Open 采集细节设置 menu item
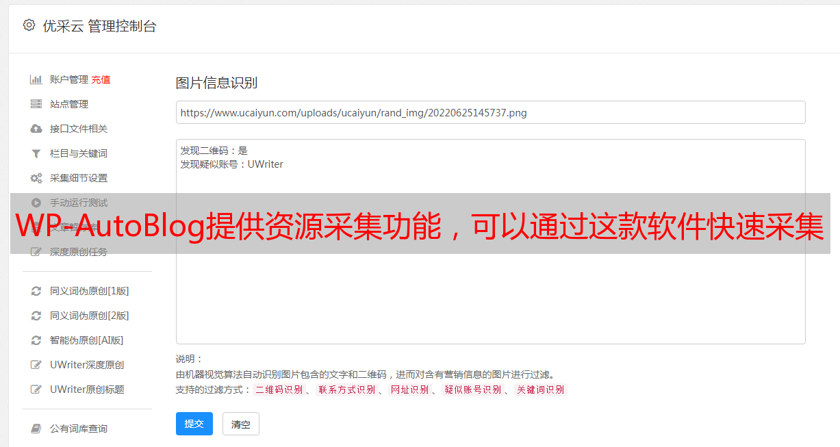The width and height of the screenshot is (840, 447). [x=79, y=178]
